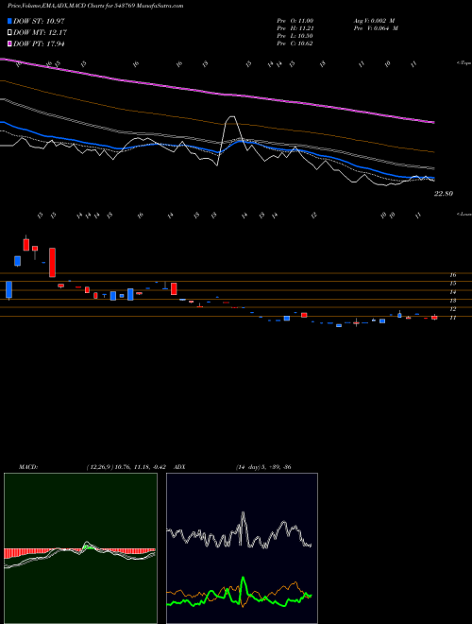
Task: Click the '<Tops' marker label
Action: coord(464,63)
